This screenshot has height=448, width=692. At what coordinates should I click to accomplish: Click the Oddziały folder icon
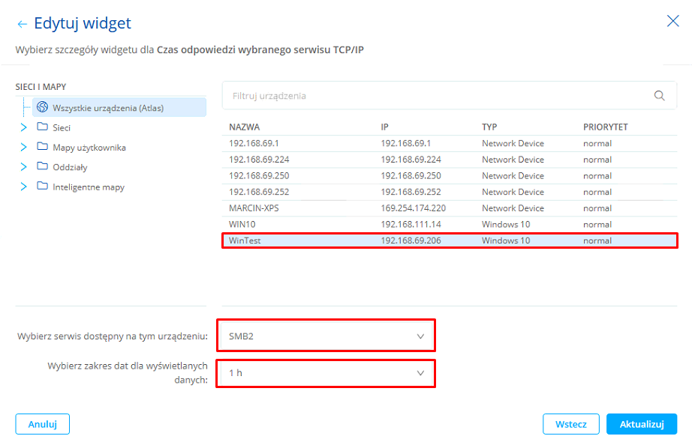43,167
